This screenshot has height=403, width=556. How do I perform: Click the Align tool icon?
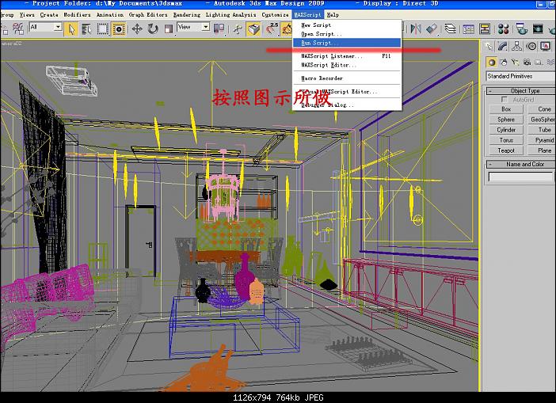tap(432, 29)
